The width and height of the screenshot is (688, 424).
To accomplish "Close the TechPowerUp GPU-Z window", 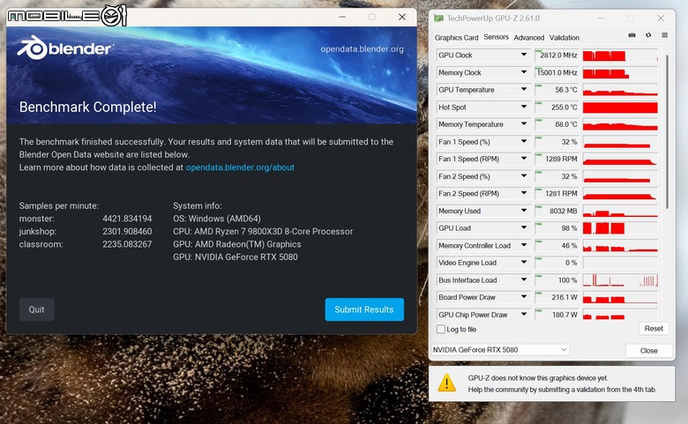I will click(x=661, y=18).
